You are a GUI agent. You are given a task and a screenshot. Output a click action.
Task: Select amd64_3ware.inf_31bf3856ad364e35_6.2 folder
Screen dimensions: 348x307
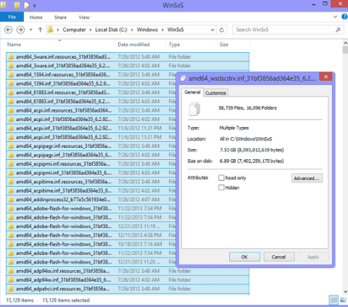[128, 66]
